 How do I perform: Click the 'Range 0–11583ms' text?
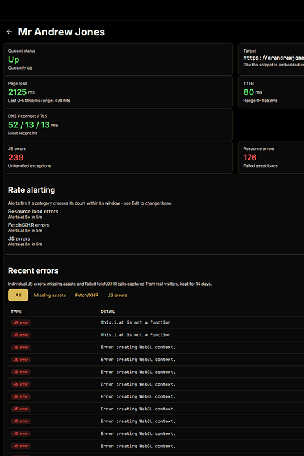[260, 101]
